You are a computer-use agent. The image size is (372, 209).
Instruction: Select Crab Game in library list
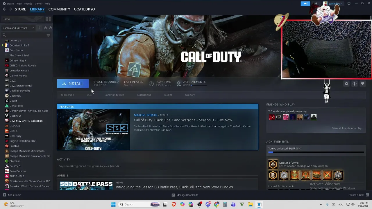click(16, 51)
